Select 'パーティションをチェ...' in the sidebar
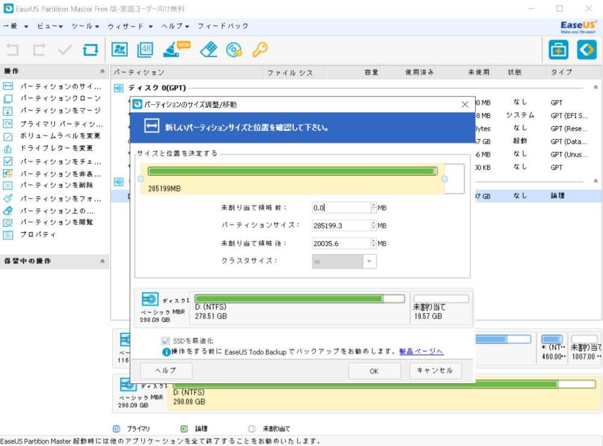Screen dimensions: 603x446 click(x=61, y=162)
